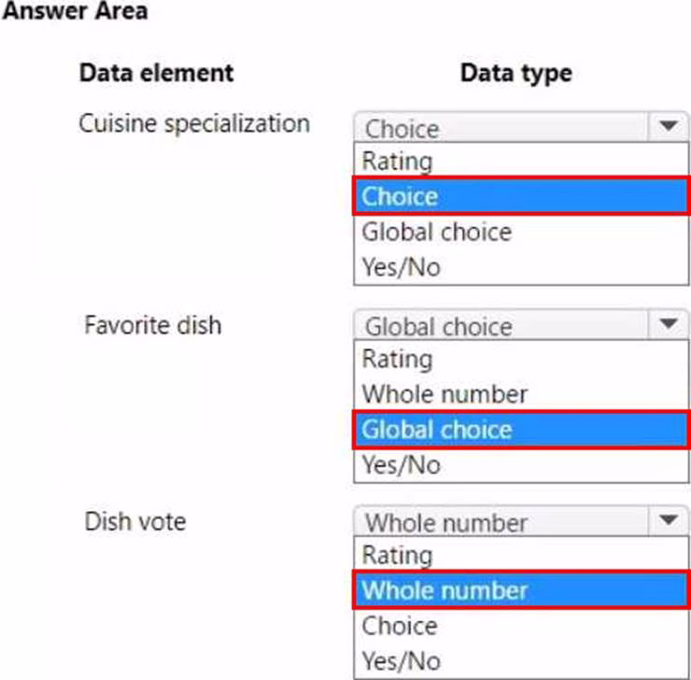Click the Cuisine specialization label

coord(194,123)
